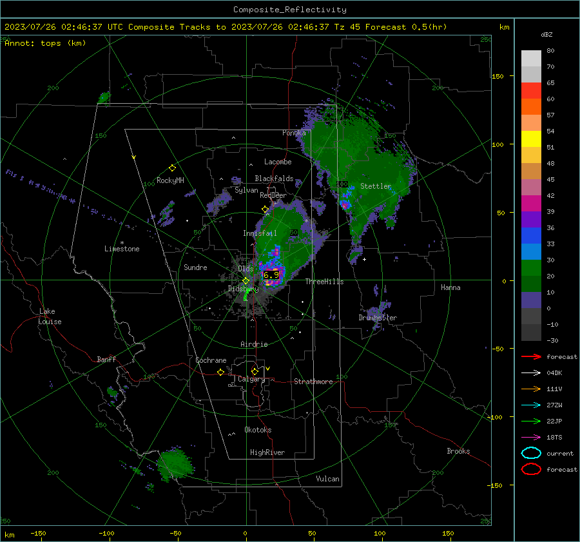580x542 pixels.
Task: Click the Innisfail city label
Action: (x=260, y=233)
